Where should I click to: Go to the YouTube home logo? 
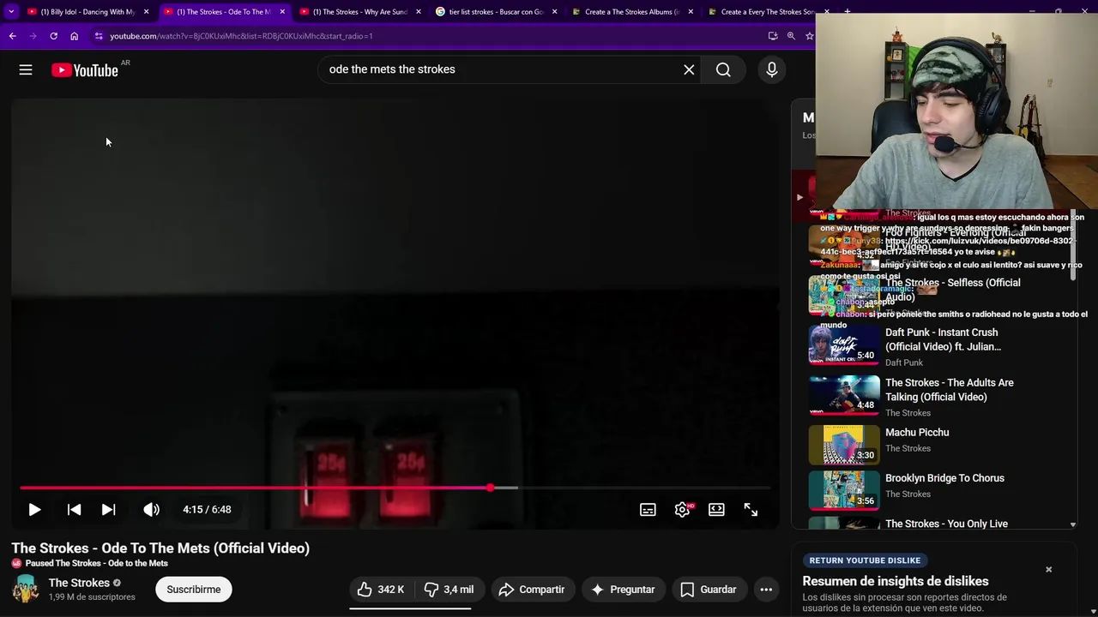84,70
